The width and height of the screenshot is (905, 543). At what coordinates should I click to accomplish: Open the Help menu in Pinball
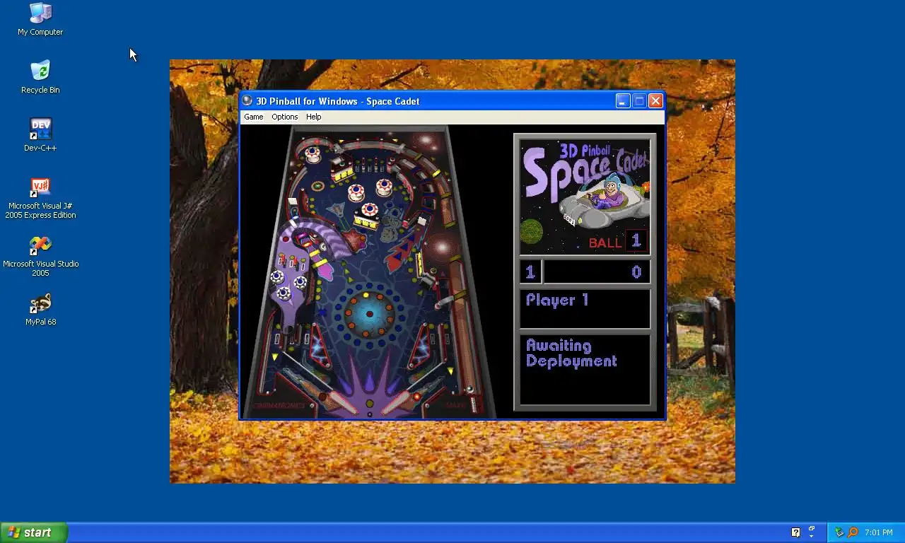click(x=313, y=117)
